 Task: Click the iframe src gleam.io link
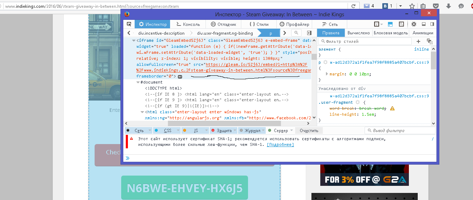click(x=256, y=64)
